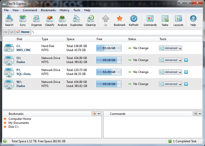Select the W:\ network drive icon

[9, 84]
